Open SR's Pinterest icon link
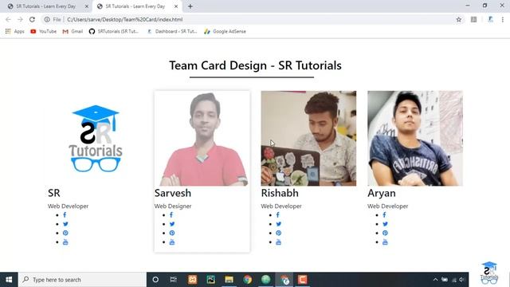 pyautogui.click(x=65, y=233)
